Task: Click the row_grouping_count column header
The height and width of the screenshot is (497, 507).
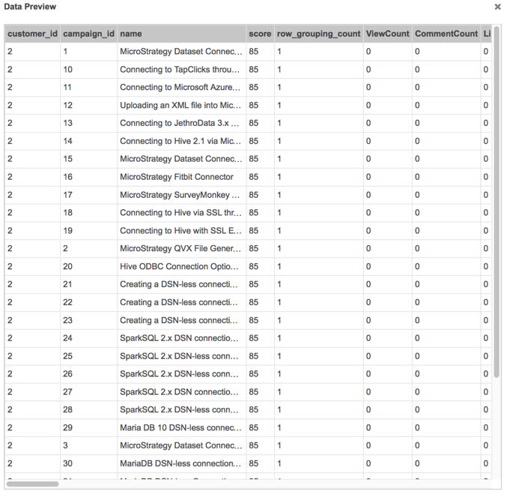Action: [319, 34]
